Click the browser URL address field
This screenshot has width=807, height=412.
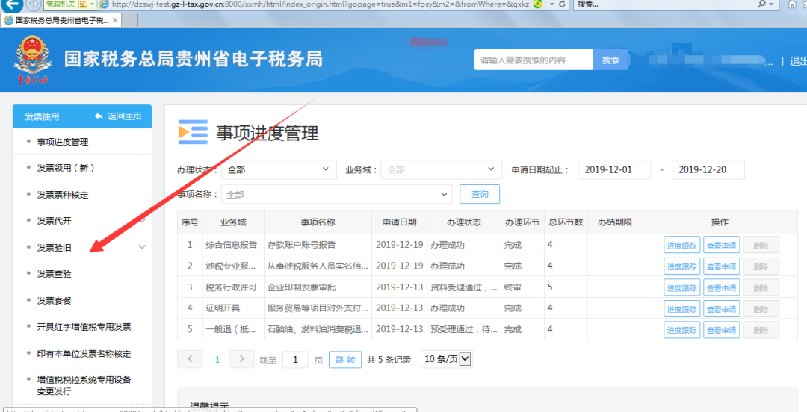pos(321,4)
